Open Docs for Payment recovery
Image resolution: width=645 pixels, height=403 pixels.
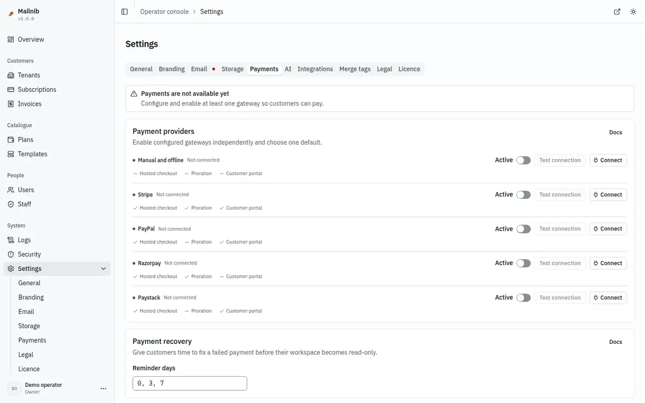point(615,342)
